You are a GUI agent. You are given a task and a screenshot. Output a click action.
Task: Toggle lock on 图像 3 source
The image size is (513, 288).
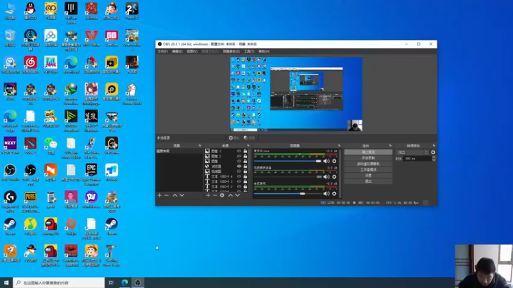tap(245, 151)
